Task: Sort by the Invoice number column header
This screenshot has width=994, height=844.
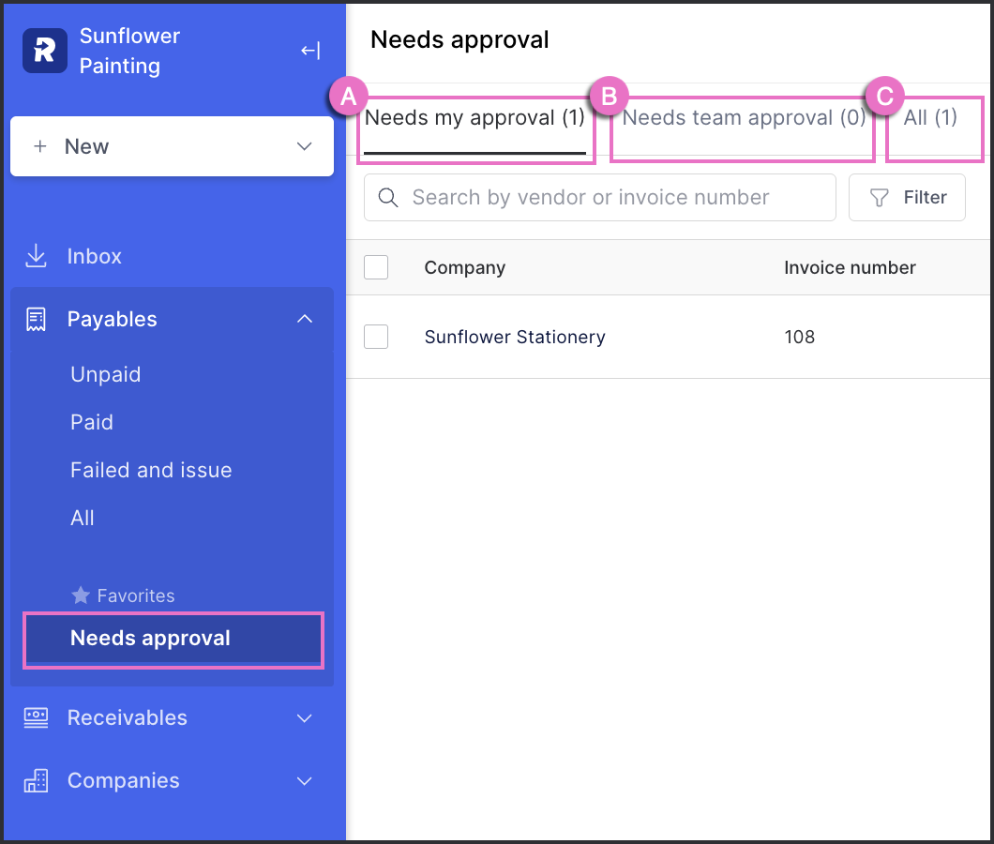Action: [x=850, y=267]
